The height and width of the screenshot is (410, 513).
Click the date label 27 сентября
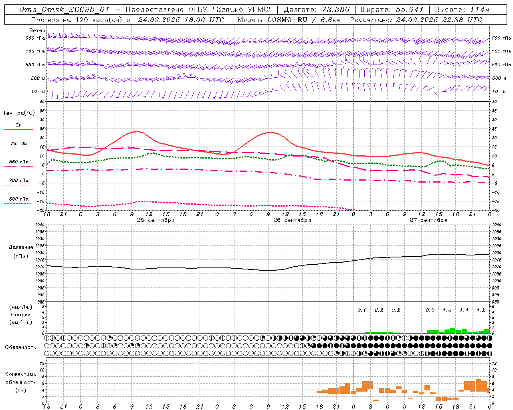(x=428, y=220)
